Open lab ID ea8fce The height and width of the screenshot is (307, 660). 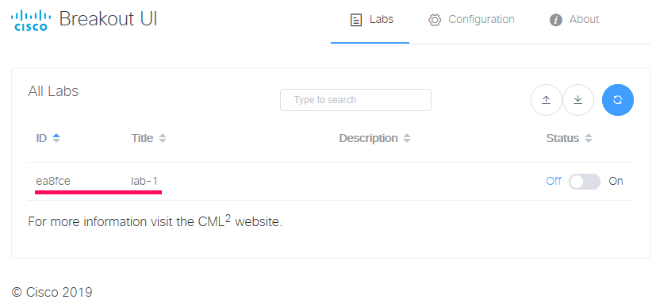(53, 181)
